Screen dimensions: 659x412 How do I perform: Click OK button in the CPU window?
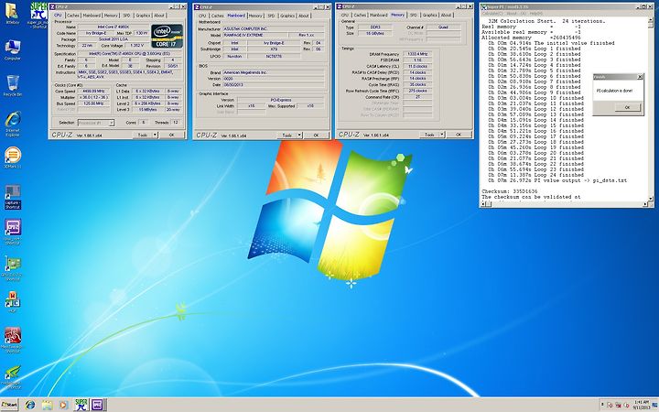[x=171, y=135]
